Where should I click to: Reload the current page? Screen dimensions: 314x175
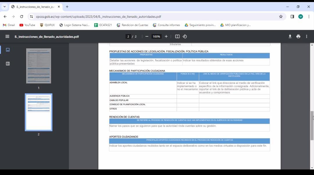[x=22, y=17]
